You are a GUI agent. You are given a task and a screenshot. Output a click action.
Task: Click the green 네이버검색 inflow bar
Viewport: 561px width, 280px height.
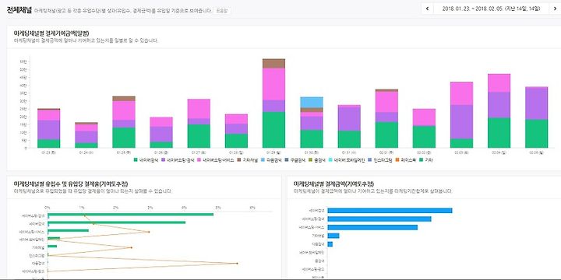coord(117,222)
